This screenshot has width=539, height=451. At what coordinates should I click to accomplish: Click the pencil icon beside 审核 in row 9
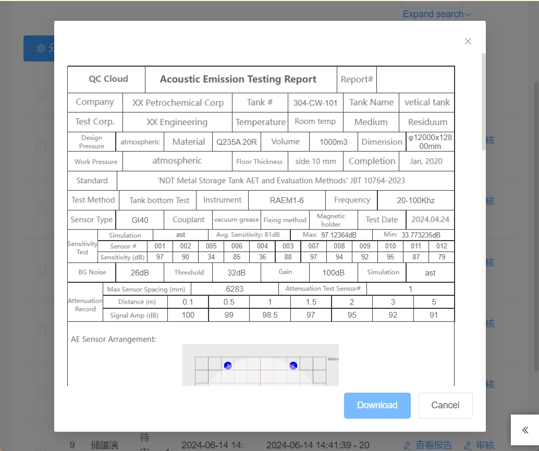468,445
